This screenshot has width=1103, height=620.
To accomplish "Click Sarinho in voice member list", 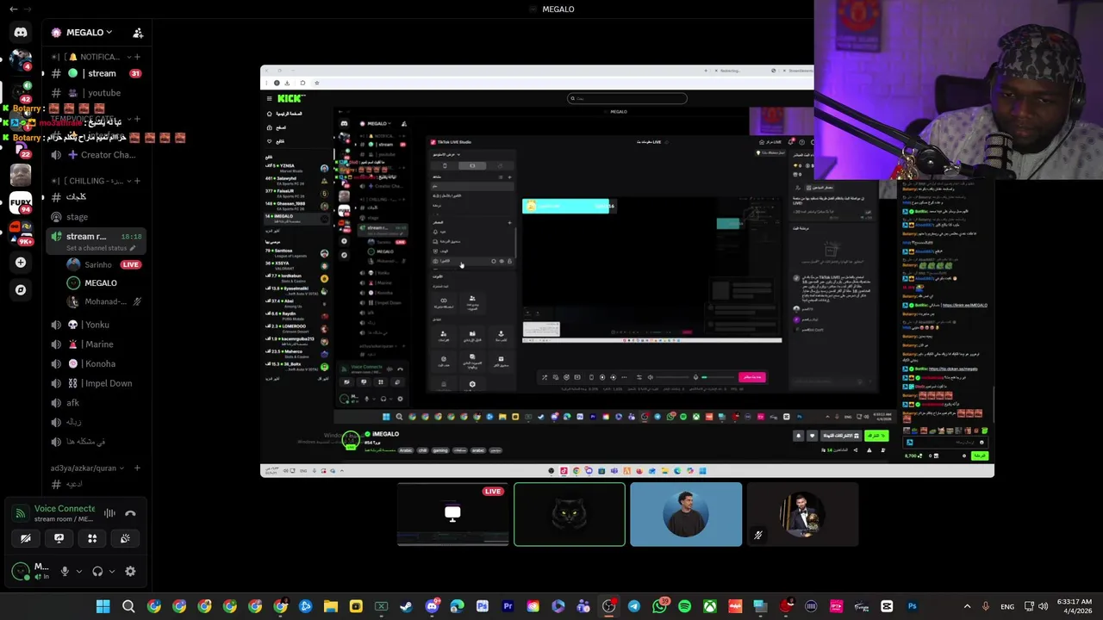I will (x=103, y=264).
